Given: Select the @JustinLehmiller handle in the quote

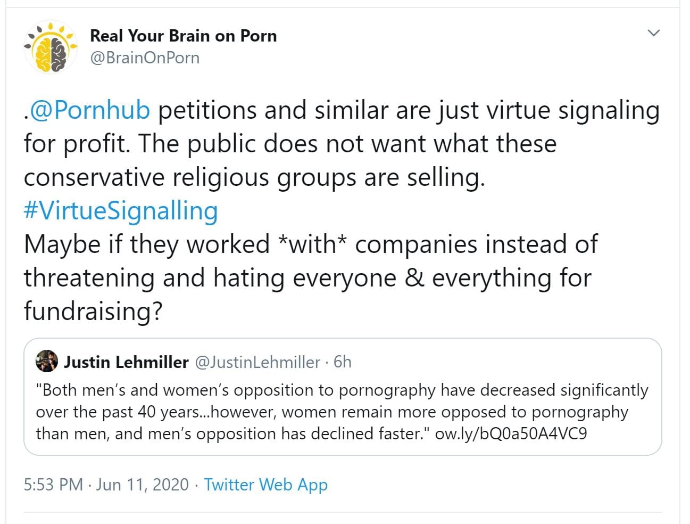Looking at the screenshot, I should coord(257,362).
